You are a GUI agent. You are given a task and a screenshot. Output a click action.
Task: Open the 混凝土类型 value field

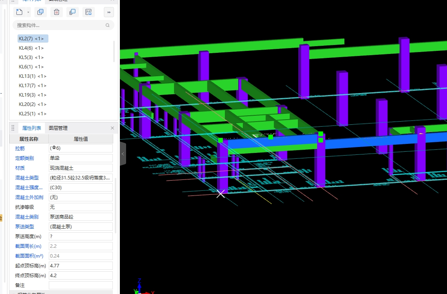(81, 178)
